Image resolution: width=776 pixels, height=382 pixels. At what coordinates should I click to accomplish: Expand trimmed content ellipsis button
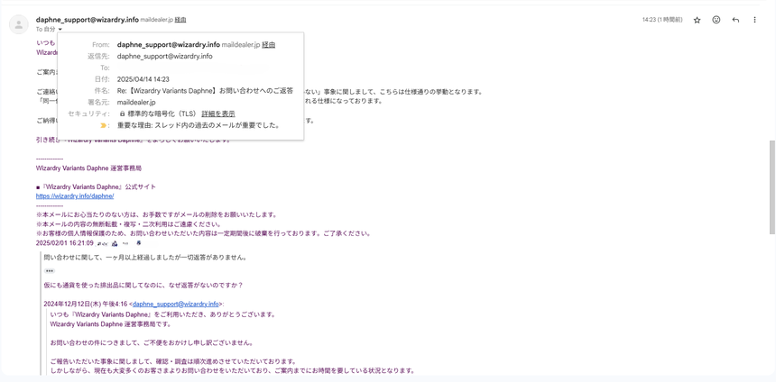coord(49,271)
